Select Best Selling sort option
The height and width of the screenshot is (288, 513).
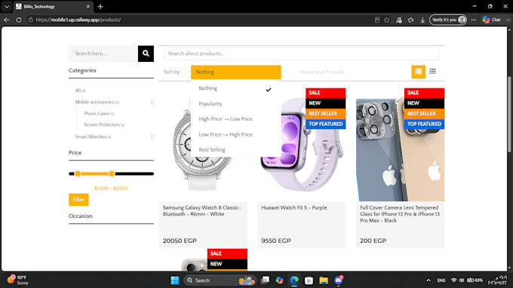click(x=235, y=150)
